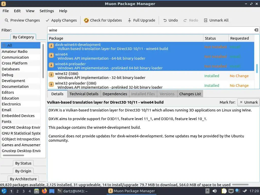
Task: Expand the By Status filter section
Action: pyautogui.click(x=23, y=163)
